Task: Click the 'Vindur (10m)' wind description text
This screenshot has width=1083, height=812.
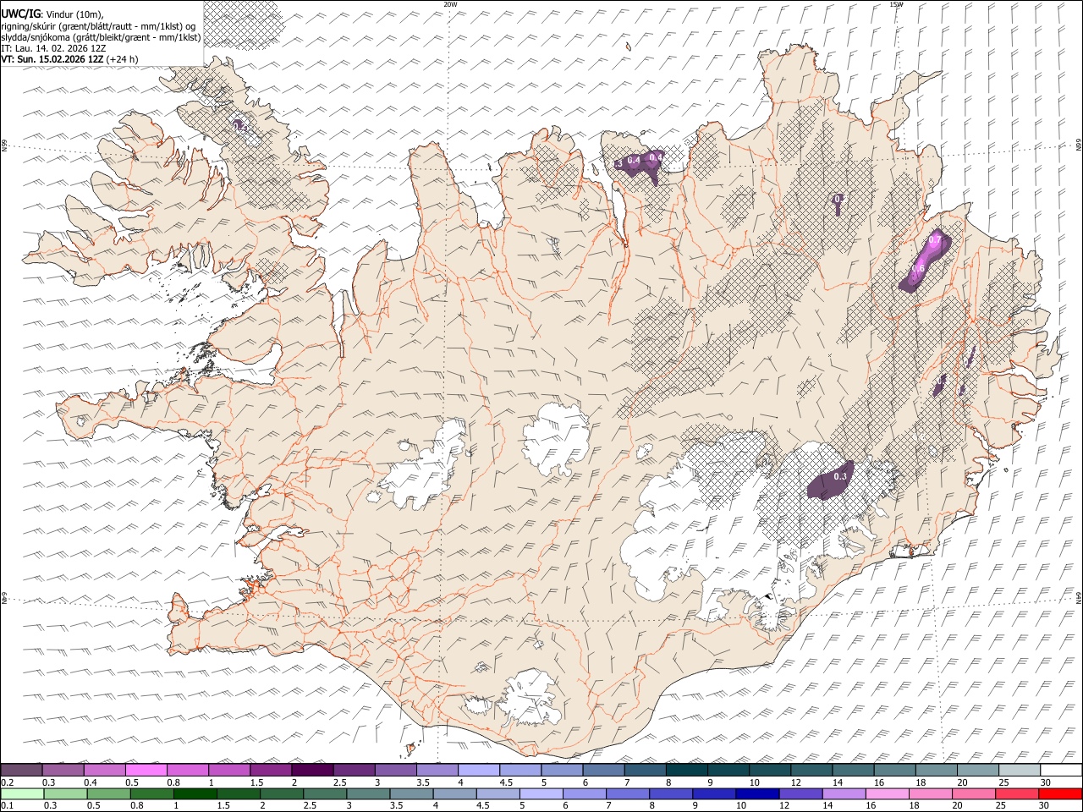Action: pyautogui.click(x=73, y=14)
